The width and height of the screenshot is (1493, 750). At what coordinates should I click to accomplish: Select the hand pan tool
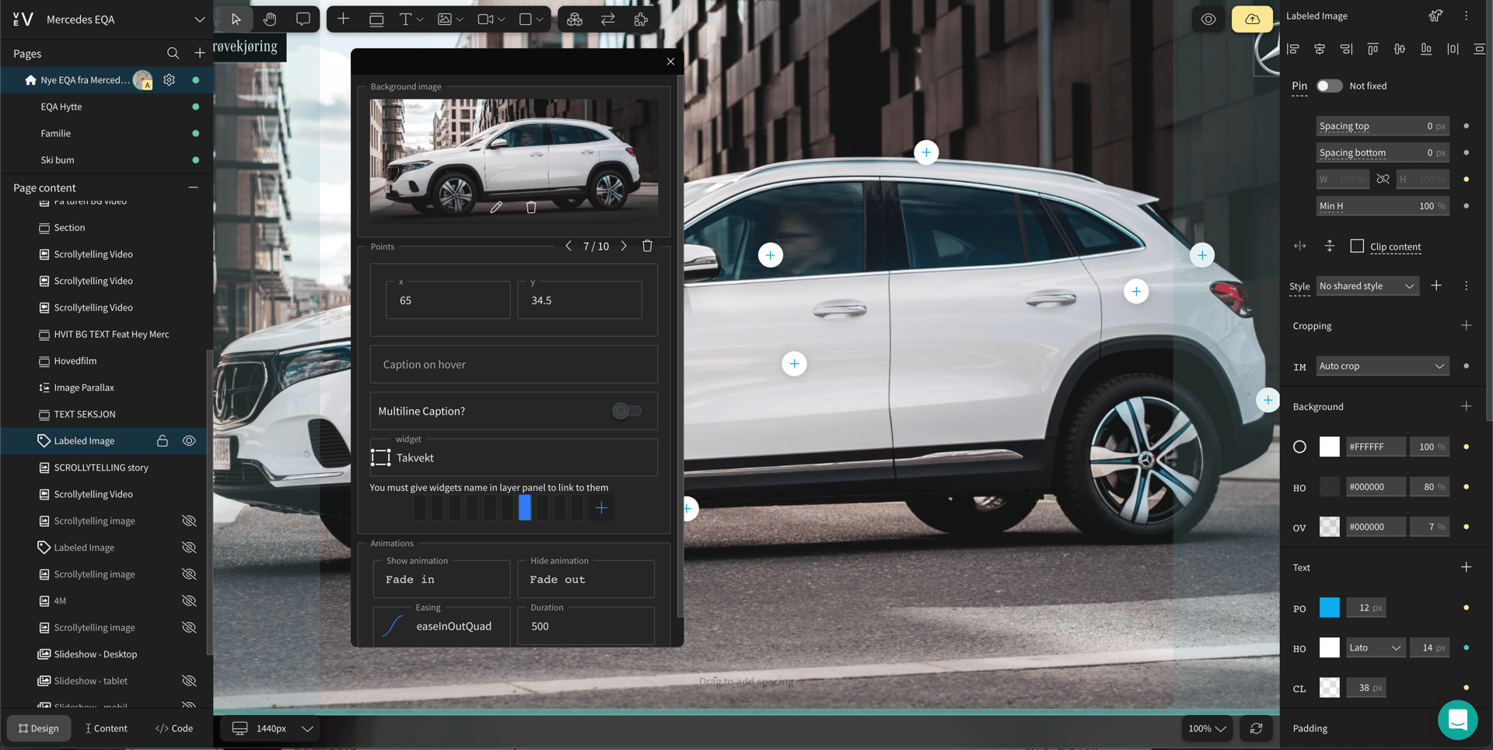point(270,19)
